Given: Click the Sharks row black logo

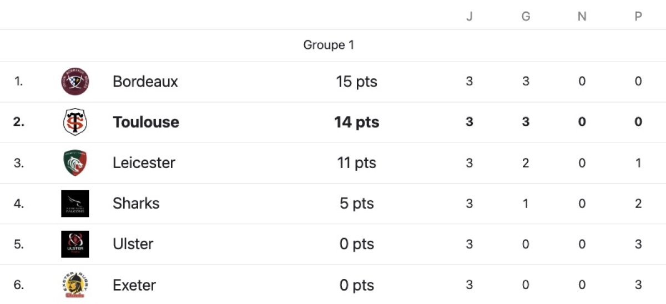Looking at the screenshot, I should tap(75, 204).
